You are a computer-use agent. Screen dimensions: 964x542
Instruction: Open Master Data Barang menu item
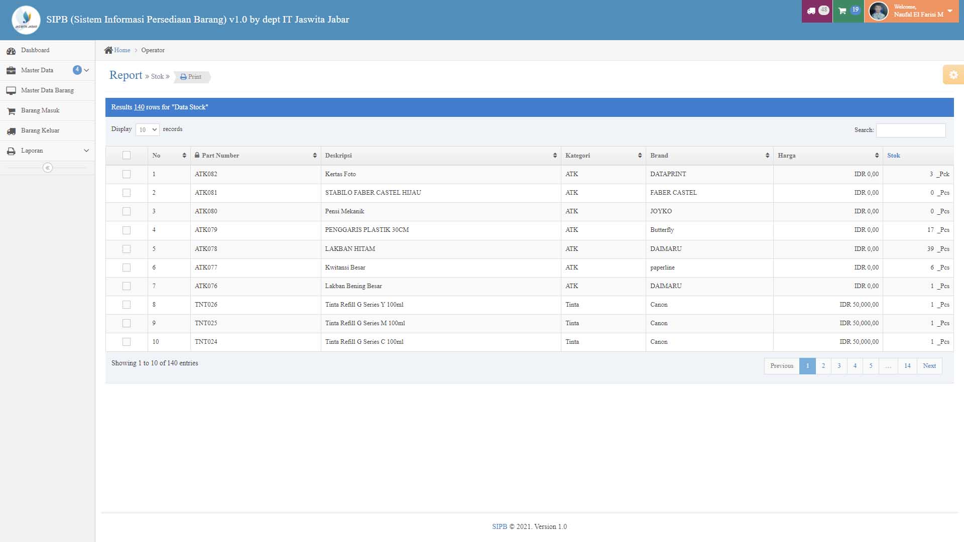point(47,90)
